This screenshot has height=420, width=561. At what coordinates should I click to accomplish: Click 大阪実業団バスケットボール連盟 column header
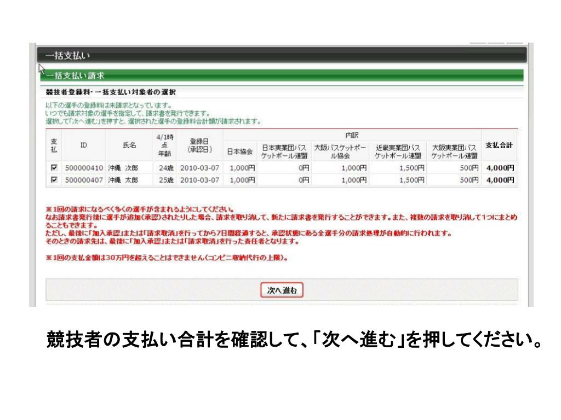[454, 151]
